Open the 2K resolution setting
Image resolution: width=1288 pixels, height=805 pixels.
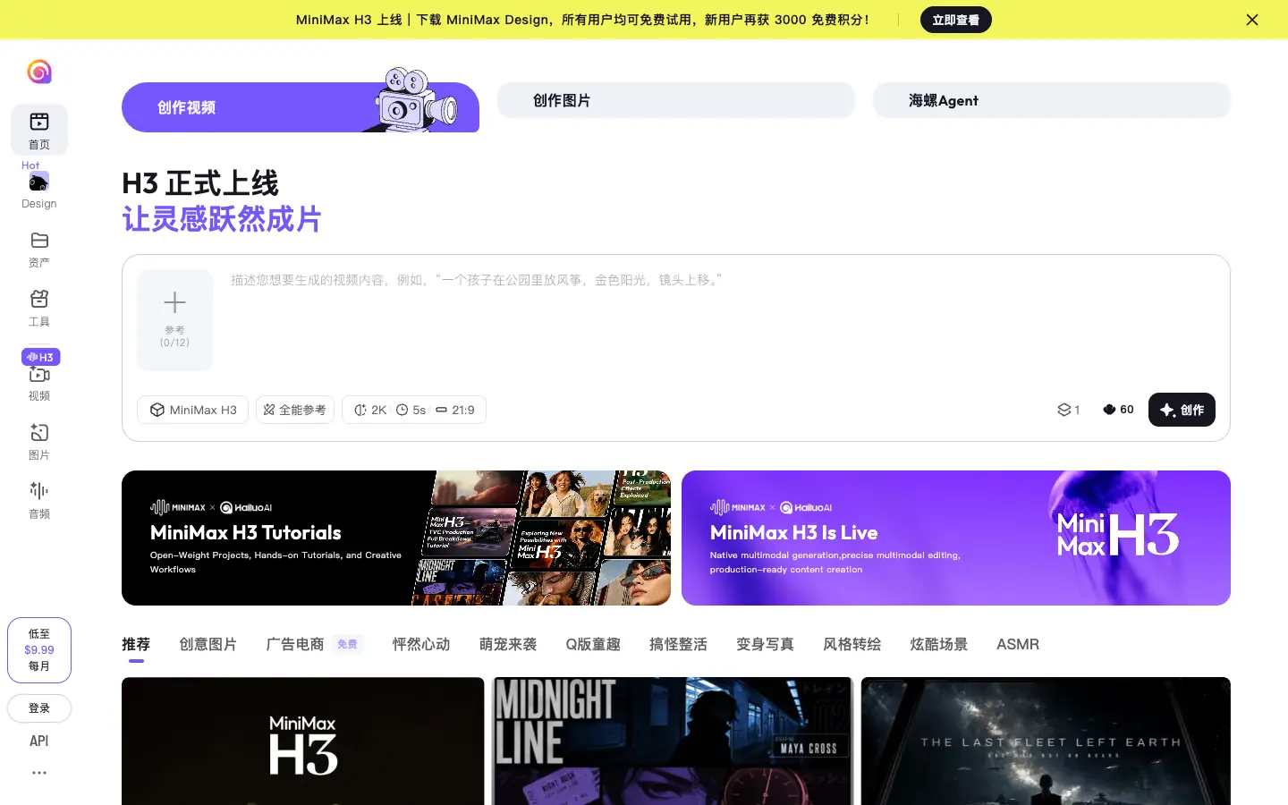(x=370, y=410)
